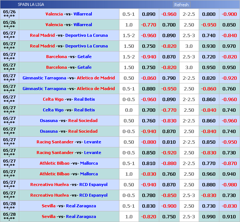Screen dimensions: 240x222
Task: Select 0.960 odds for Athletic Bilbao vs Mallorca
Action: (209, 174)
